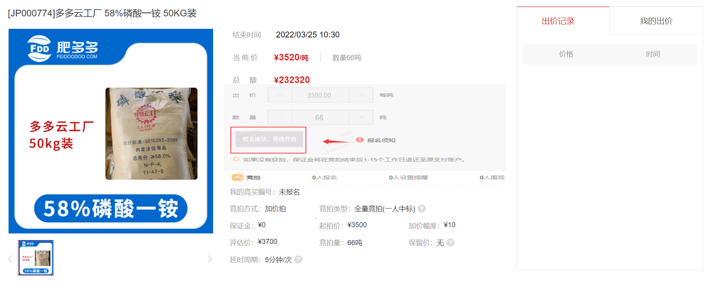Click the help icon next to 全量竞拍(一人中标)

click(421, 209)
